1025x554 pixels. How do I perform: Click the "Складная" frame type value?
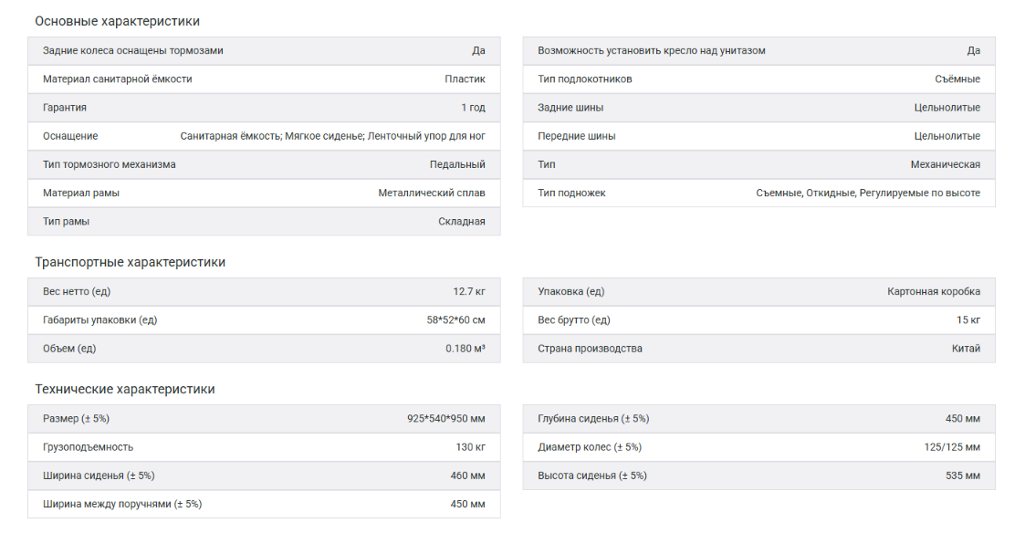pyautogui.click(x=462, y=221)
